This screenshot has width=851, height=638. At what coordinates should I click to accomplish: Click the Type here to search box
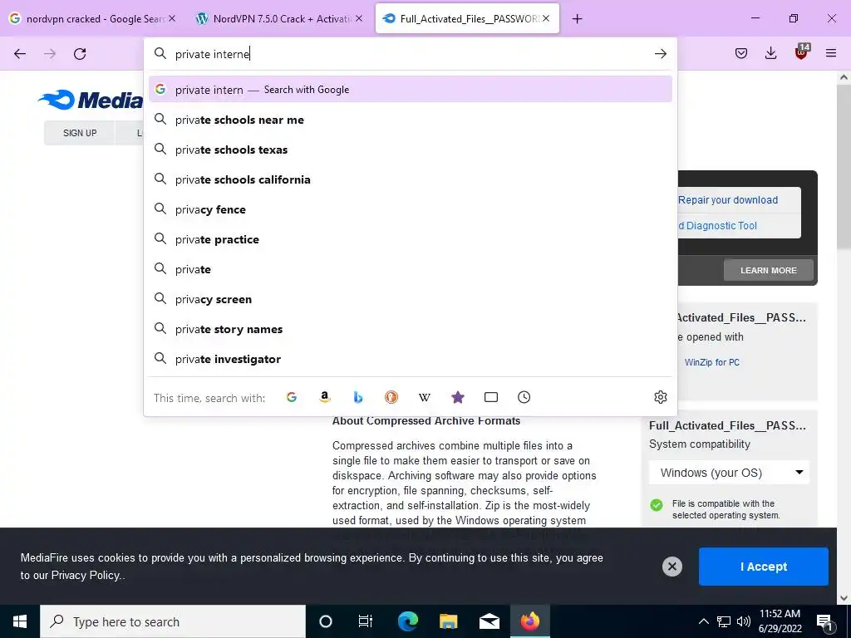coord(173,621)
